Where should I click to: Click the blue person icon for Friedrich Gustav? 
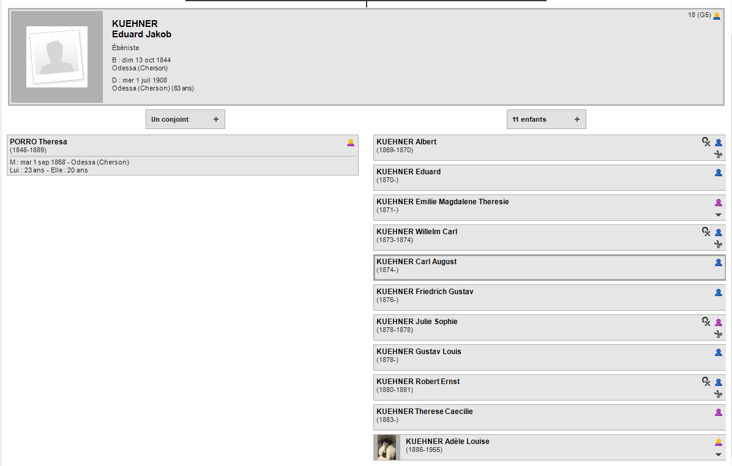coord(719,292)
